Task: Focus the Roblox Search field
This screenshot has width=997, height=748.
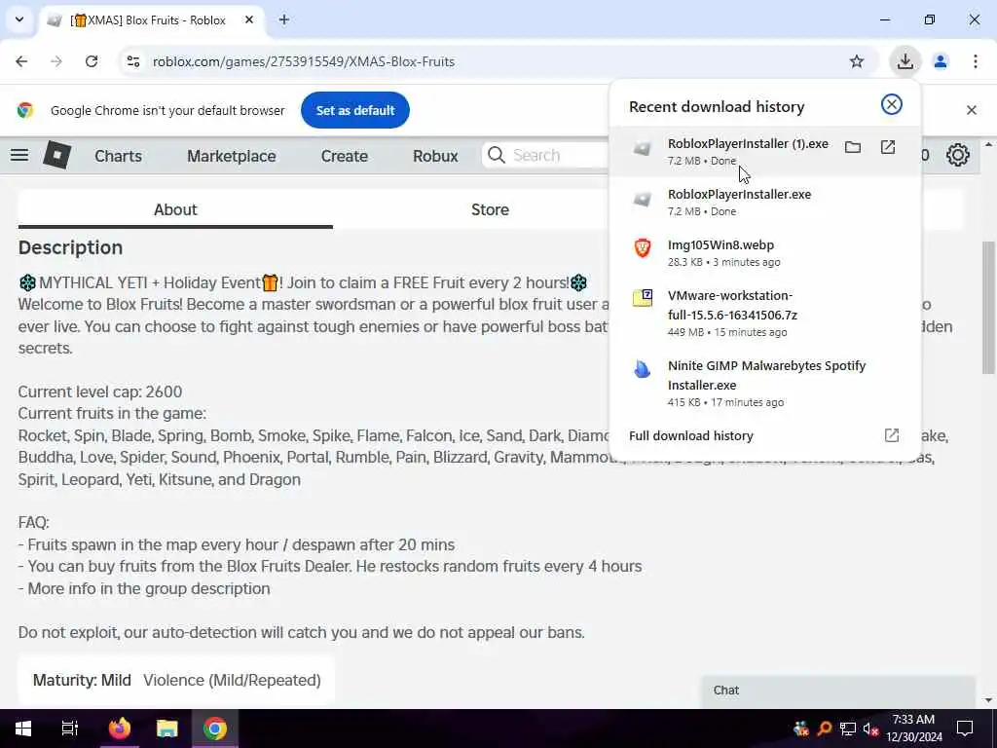Action: tap(547, 155)
